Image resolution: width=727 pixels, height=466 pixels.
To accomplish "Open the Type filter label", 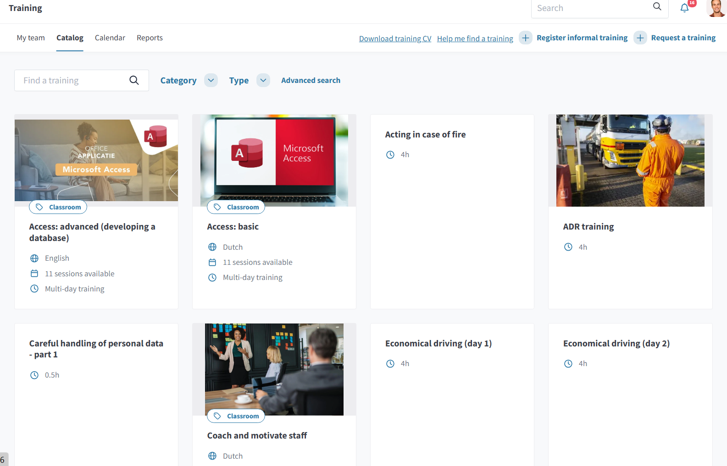I will tap(239, 81).
